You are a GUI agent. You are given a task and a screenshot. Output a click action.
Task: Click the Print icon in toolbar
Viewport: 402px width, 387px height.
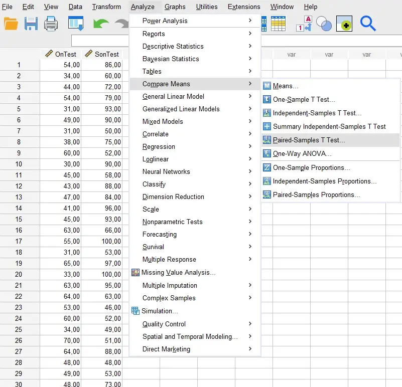click(51, 24)
